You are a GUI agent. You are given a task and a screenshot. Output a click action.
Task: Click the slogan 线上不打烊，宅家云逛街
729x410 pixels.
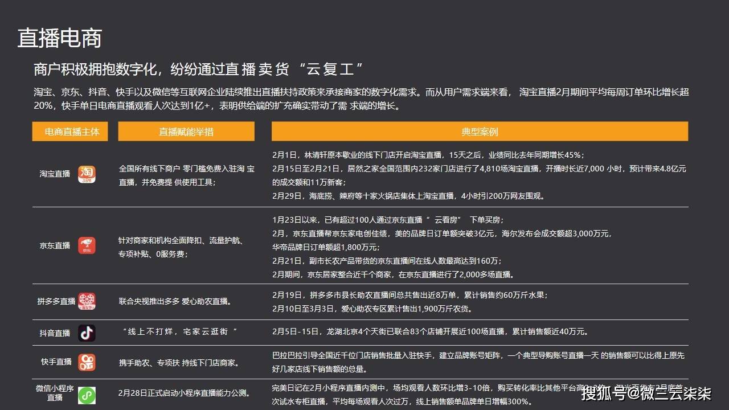pos(179,331)
